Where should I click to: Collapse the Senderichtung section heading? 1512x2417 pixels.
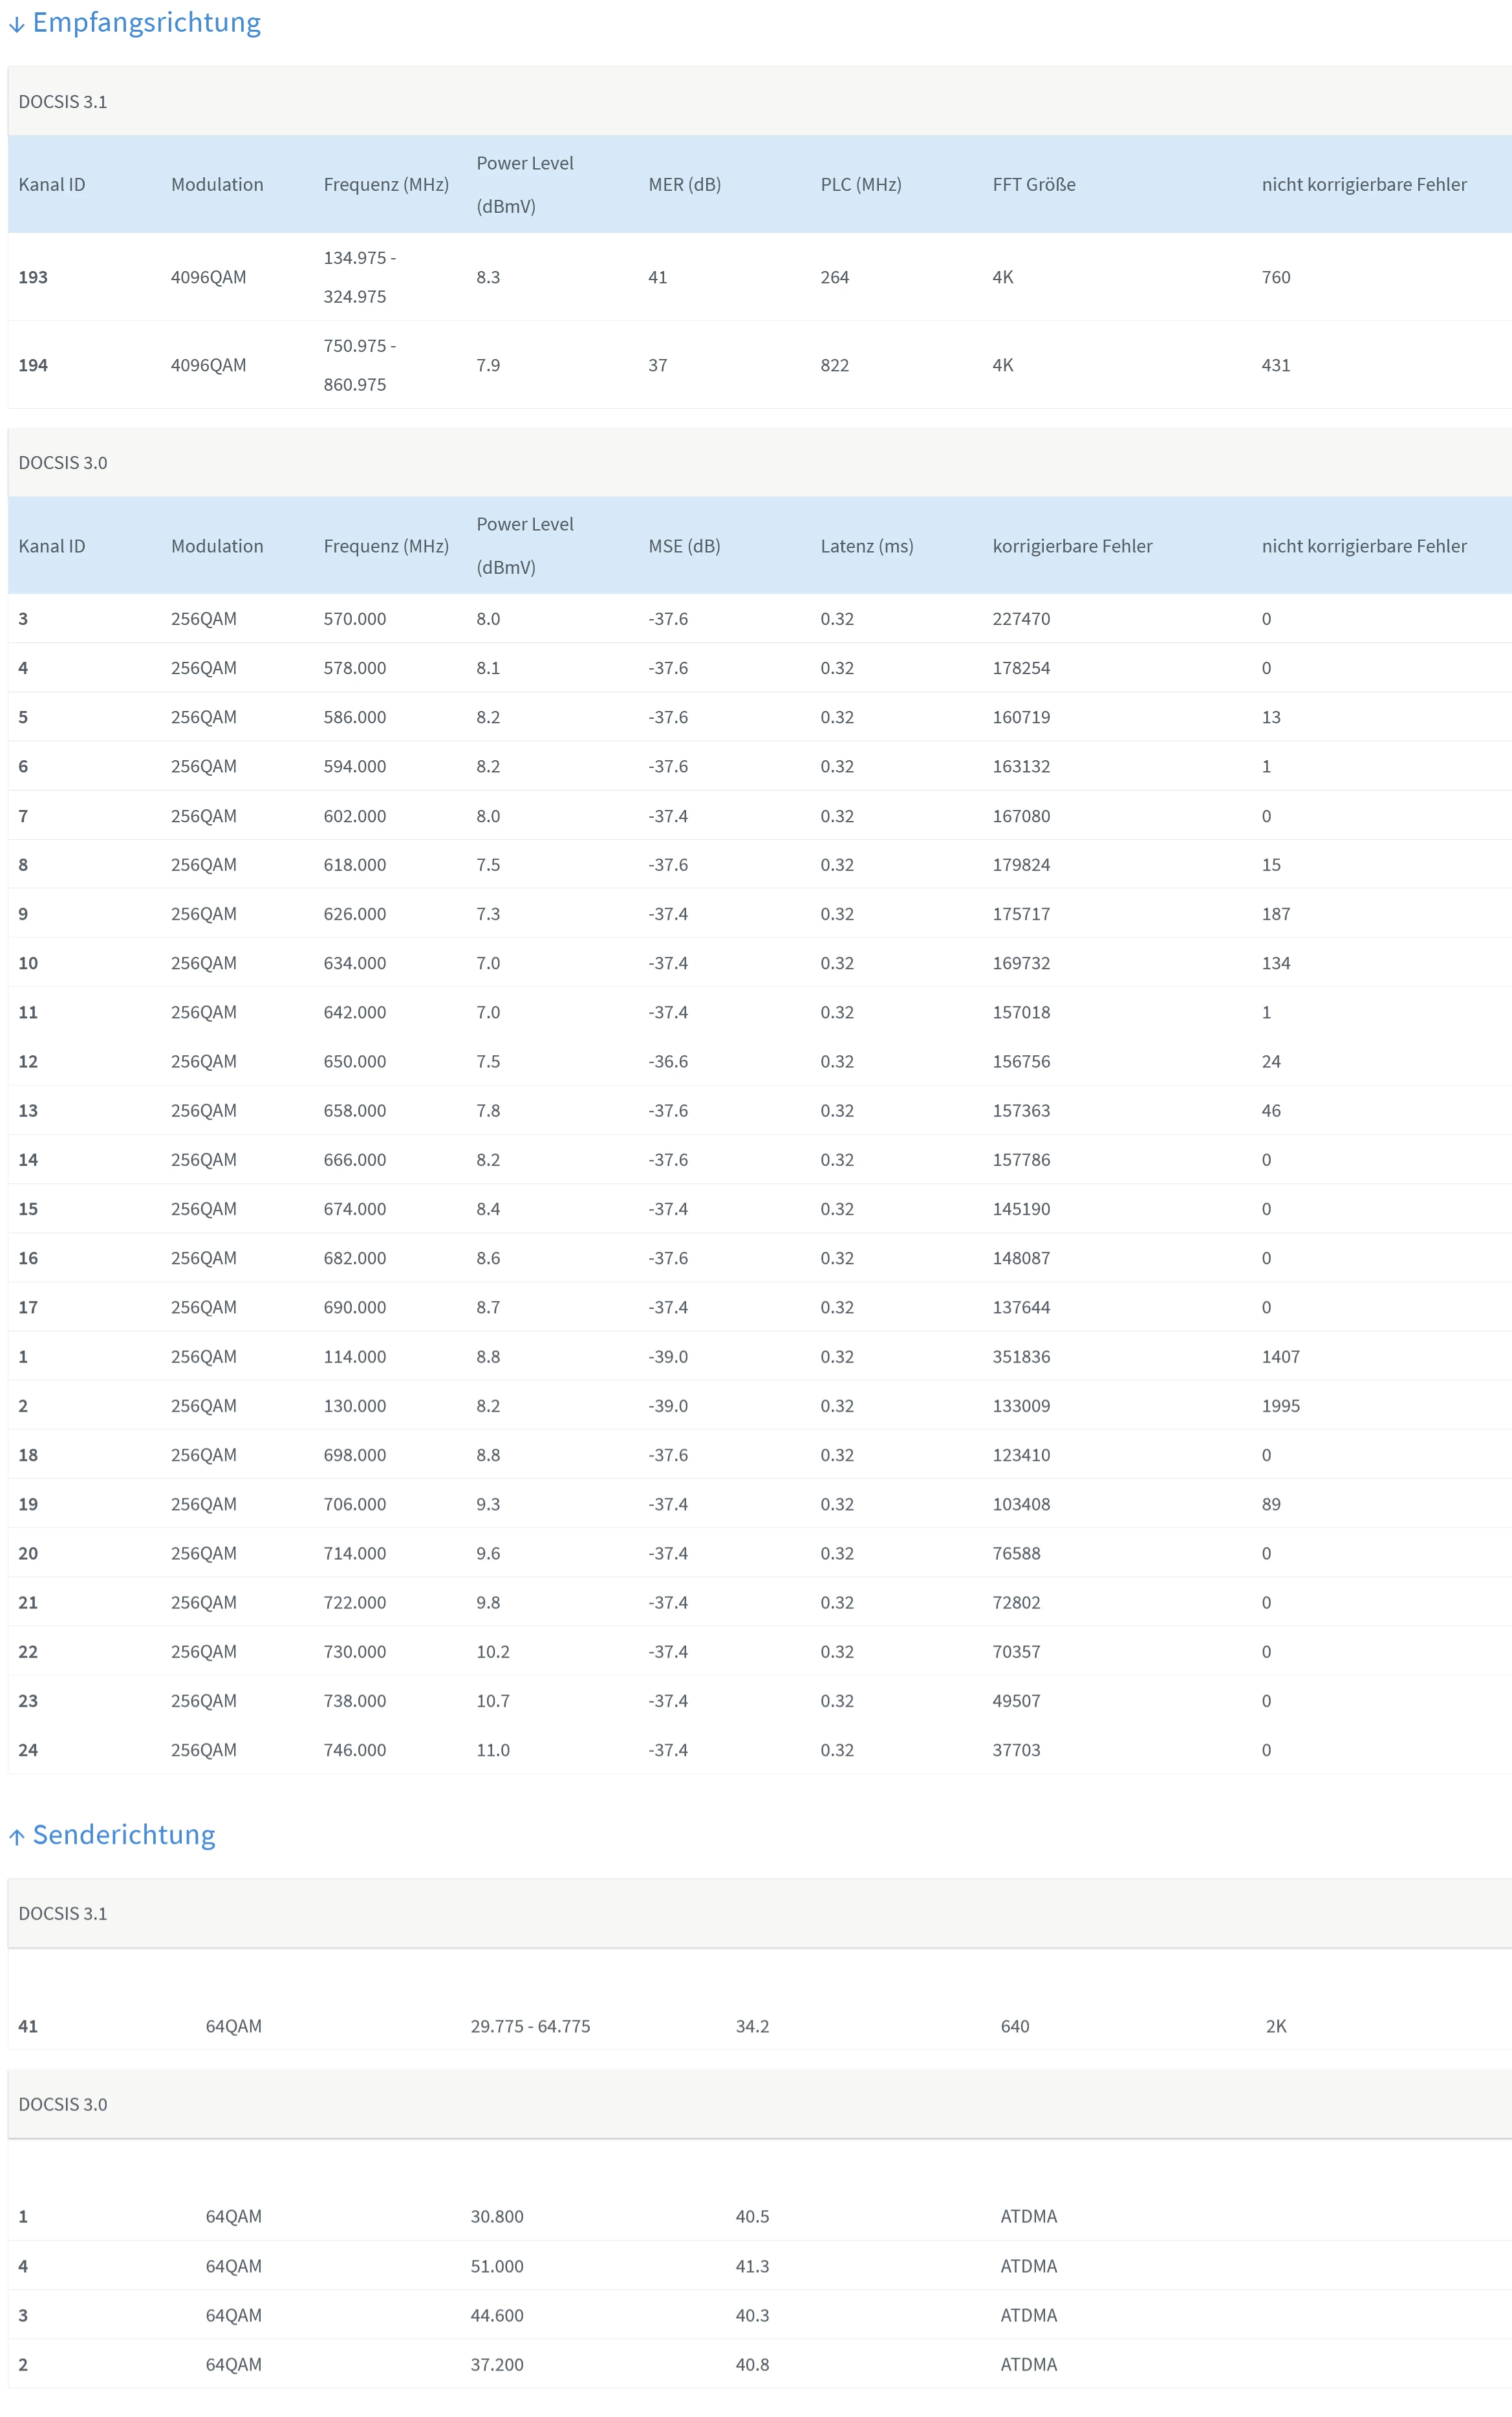coord(124,1835)
